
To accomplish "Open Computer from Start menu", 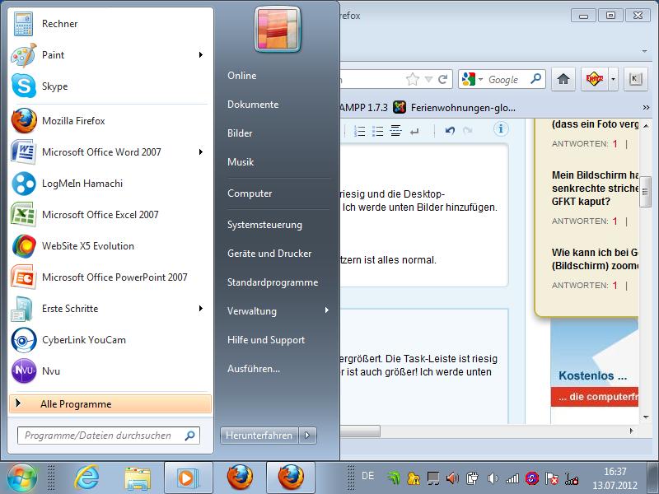I will (x=250, y=193).
